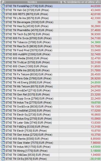Click the 44,6300 value in first row

click(x=95, y=6)
